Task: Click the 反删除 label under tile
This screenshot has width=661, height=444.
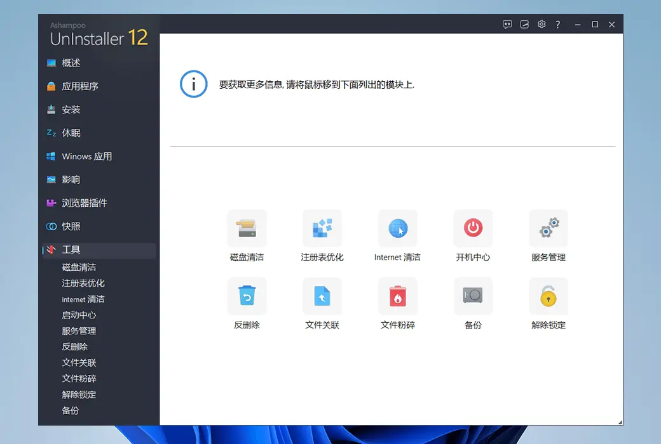Action: click(247, 325)
